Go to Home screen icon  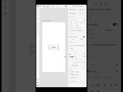click(x=44, y=6)
